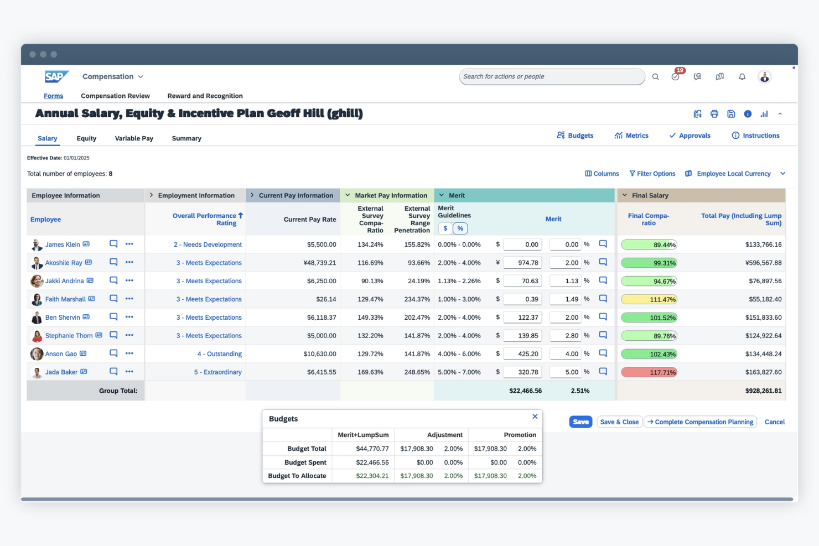Open the user profile avatar

764,77
